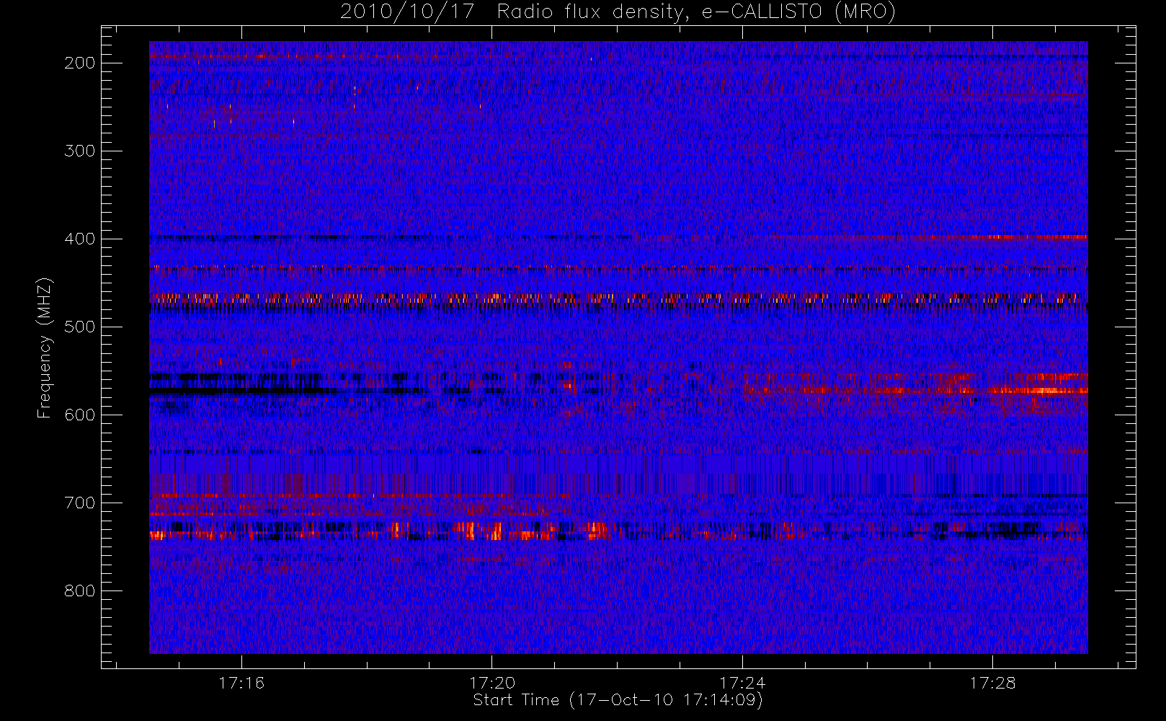The height and width of the screenshot is (721, 1166).
Task: Click the 800 frequency tick label
Action: [80, 590]
